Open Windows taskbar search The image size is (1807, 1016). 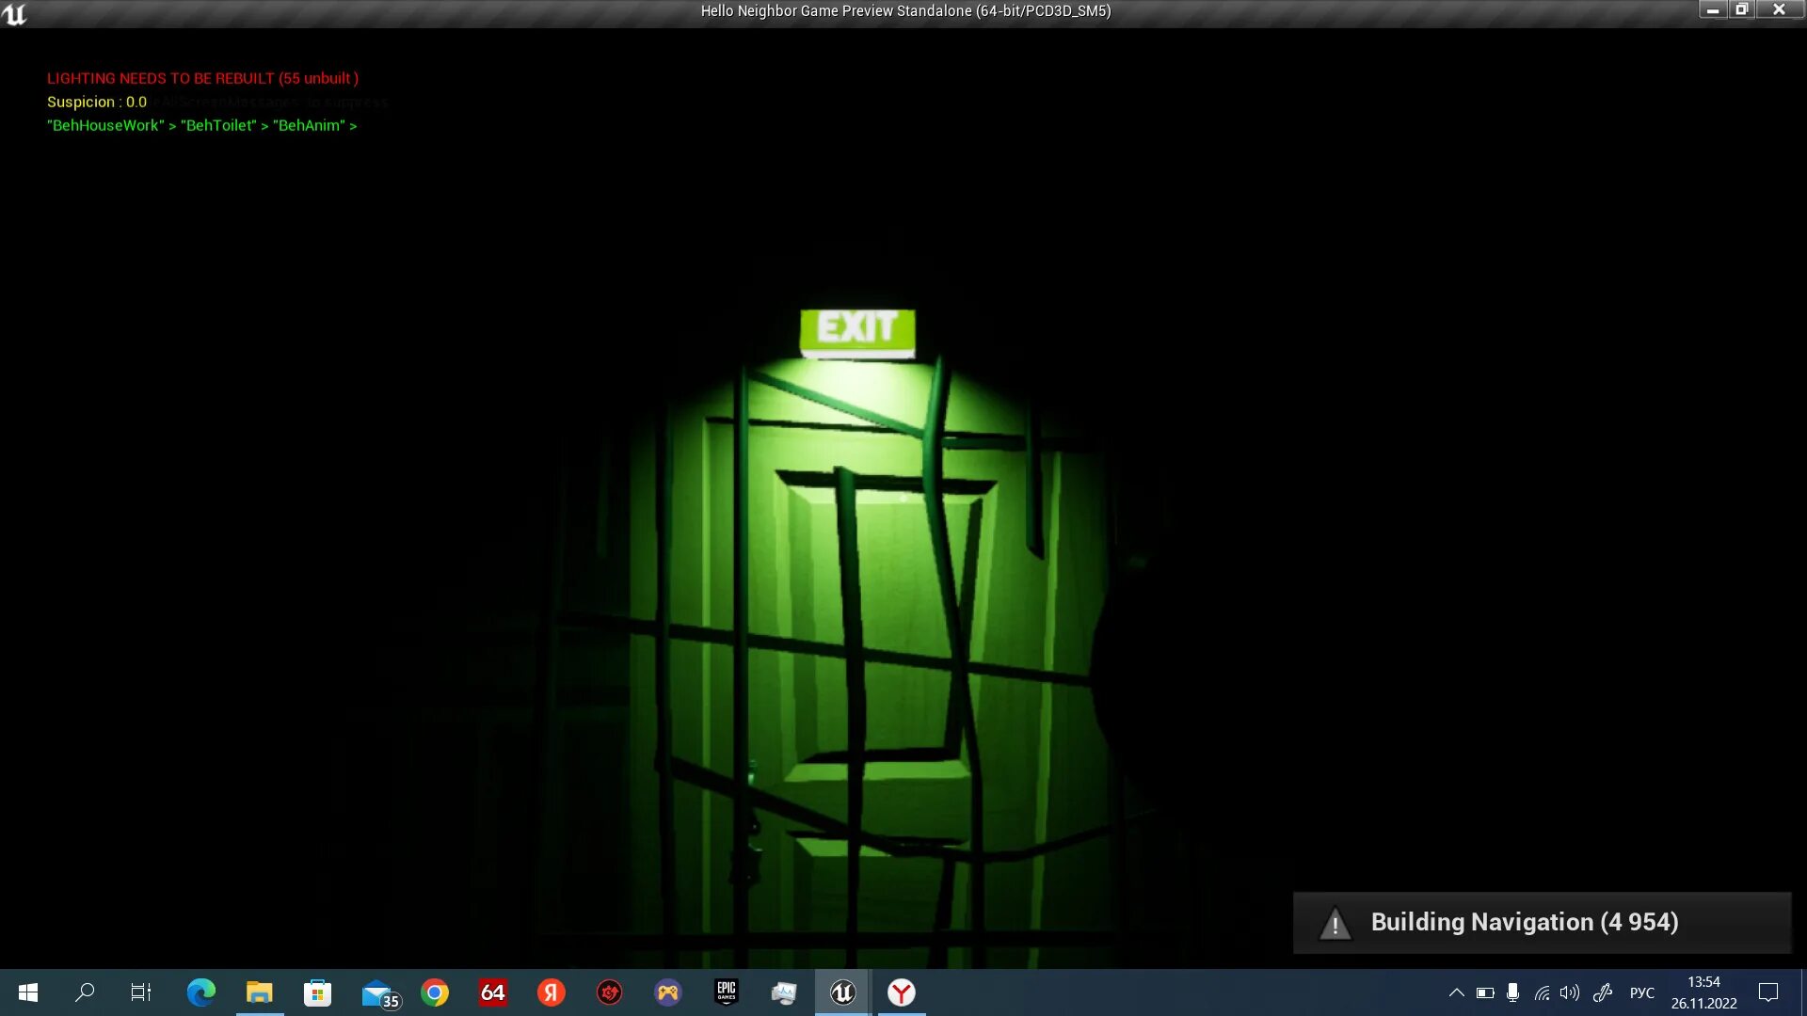click(85, 992)
